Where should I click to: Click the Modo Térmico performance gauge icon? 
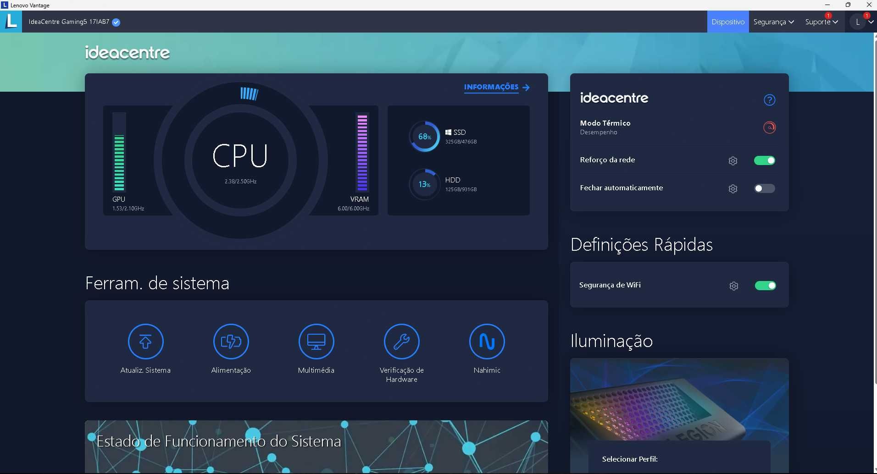click(x=769, y=127)
